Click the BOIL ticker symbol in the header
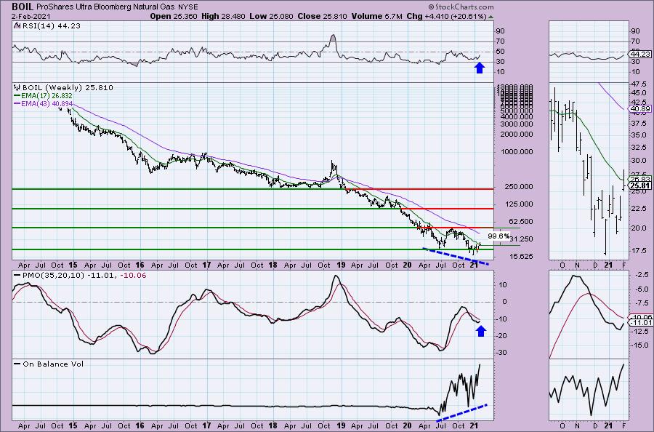The image size is (654, 432). click(23, 7)
